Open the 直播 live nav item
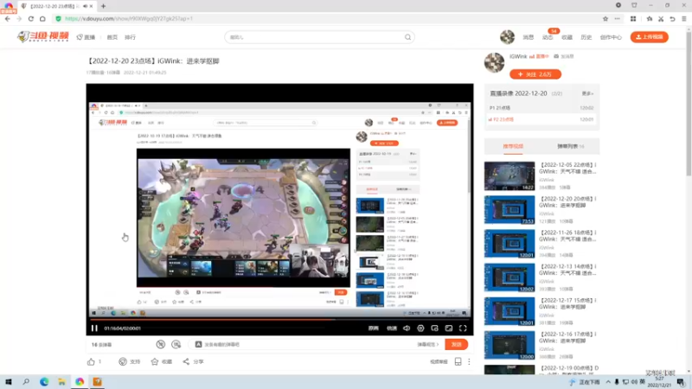Screen dimensions: 692x389 [86, 37]
